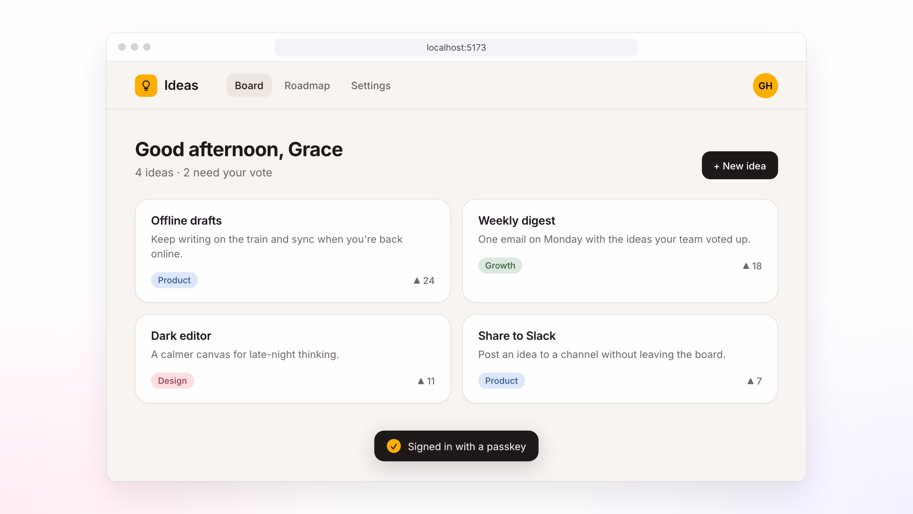Open the Roadmap tab
This screenshot has height=514, width=913.
(x=307, y=85)
